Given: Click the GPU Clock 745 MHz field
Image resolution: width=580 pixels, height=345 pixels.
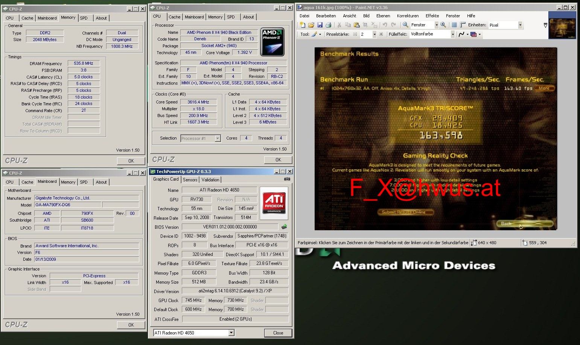Looking at the screenshot, I should [x=193, y=300].
